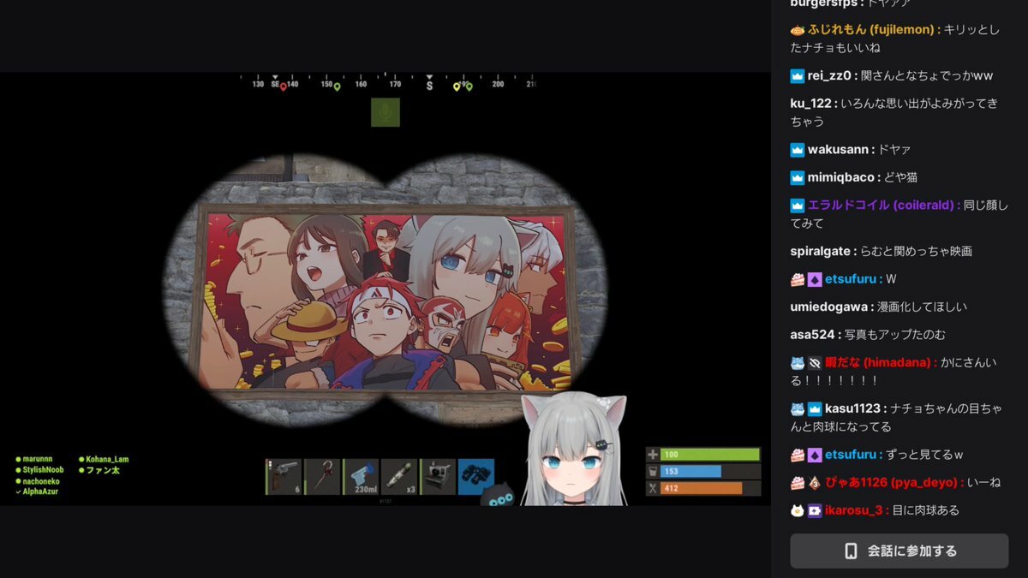Open ku_122's chat profile

tap(811, 104)
